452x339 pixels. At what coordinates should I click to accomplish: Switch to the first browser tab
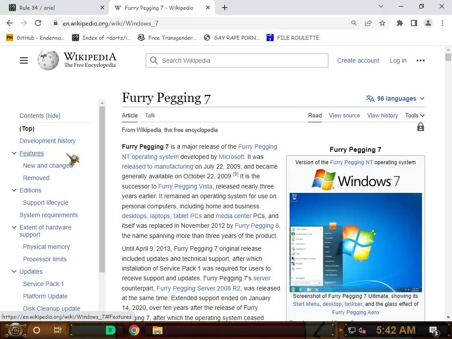click(55, 8)
